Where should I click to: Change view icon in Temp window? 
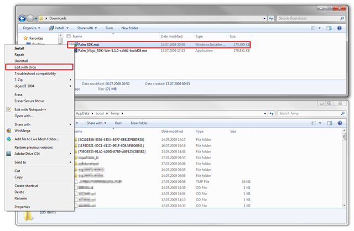click(x=314, y=123)
